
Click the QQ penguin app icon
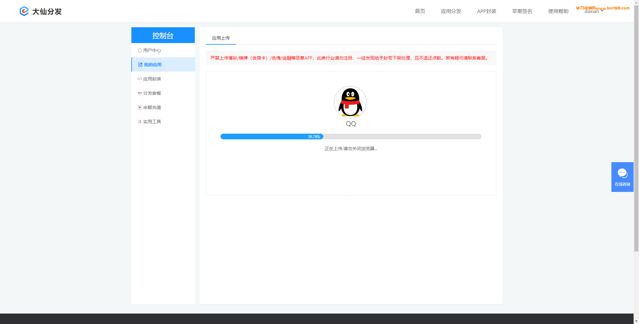tap(350, 102)
